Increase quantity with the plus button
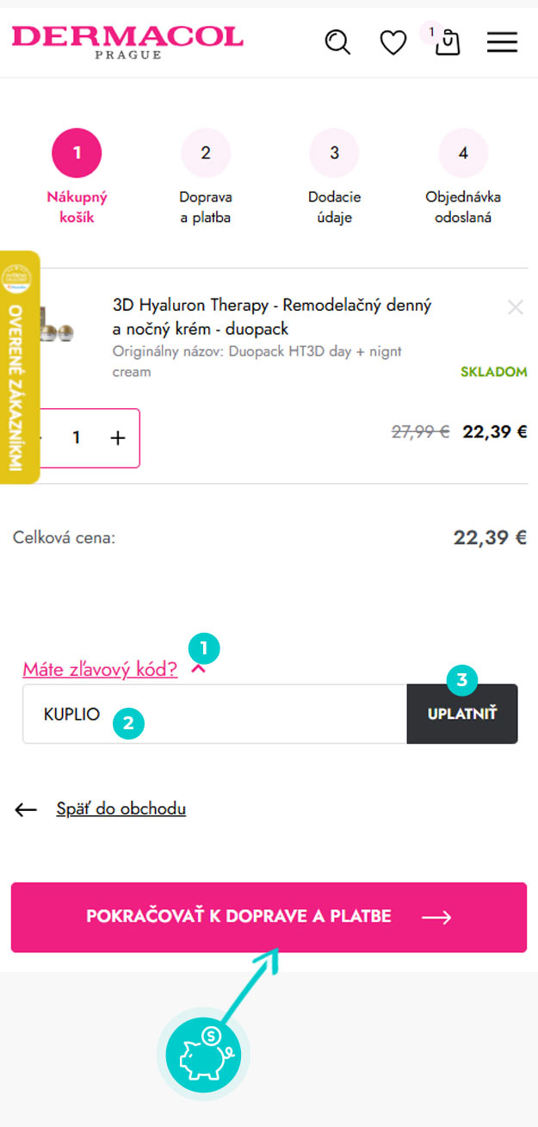Screen dimensions: 538x1127 [x=118, y=437]
